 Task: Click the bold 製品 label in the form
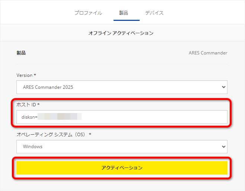pyautogui.click(x=21, y=53)
